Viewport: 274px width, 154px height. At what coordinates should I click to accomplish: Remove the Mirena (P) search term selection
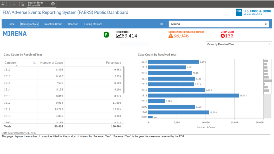(x=53, y=4)
